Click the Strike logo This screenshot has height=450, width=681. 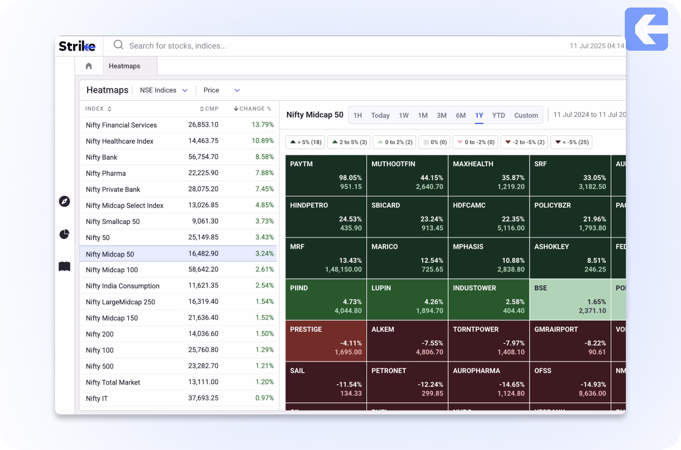point(77,46)
